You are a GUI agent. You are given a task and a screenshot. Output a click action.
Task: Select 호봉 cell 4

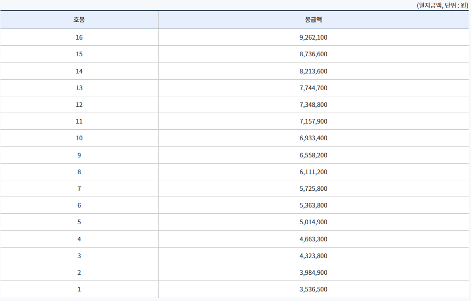(79, 239)
